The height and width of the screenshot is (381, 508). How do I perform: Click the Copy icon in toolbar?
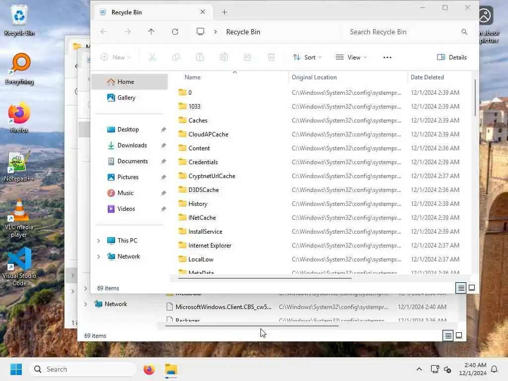pos(176,58)
